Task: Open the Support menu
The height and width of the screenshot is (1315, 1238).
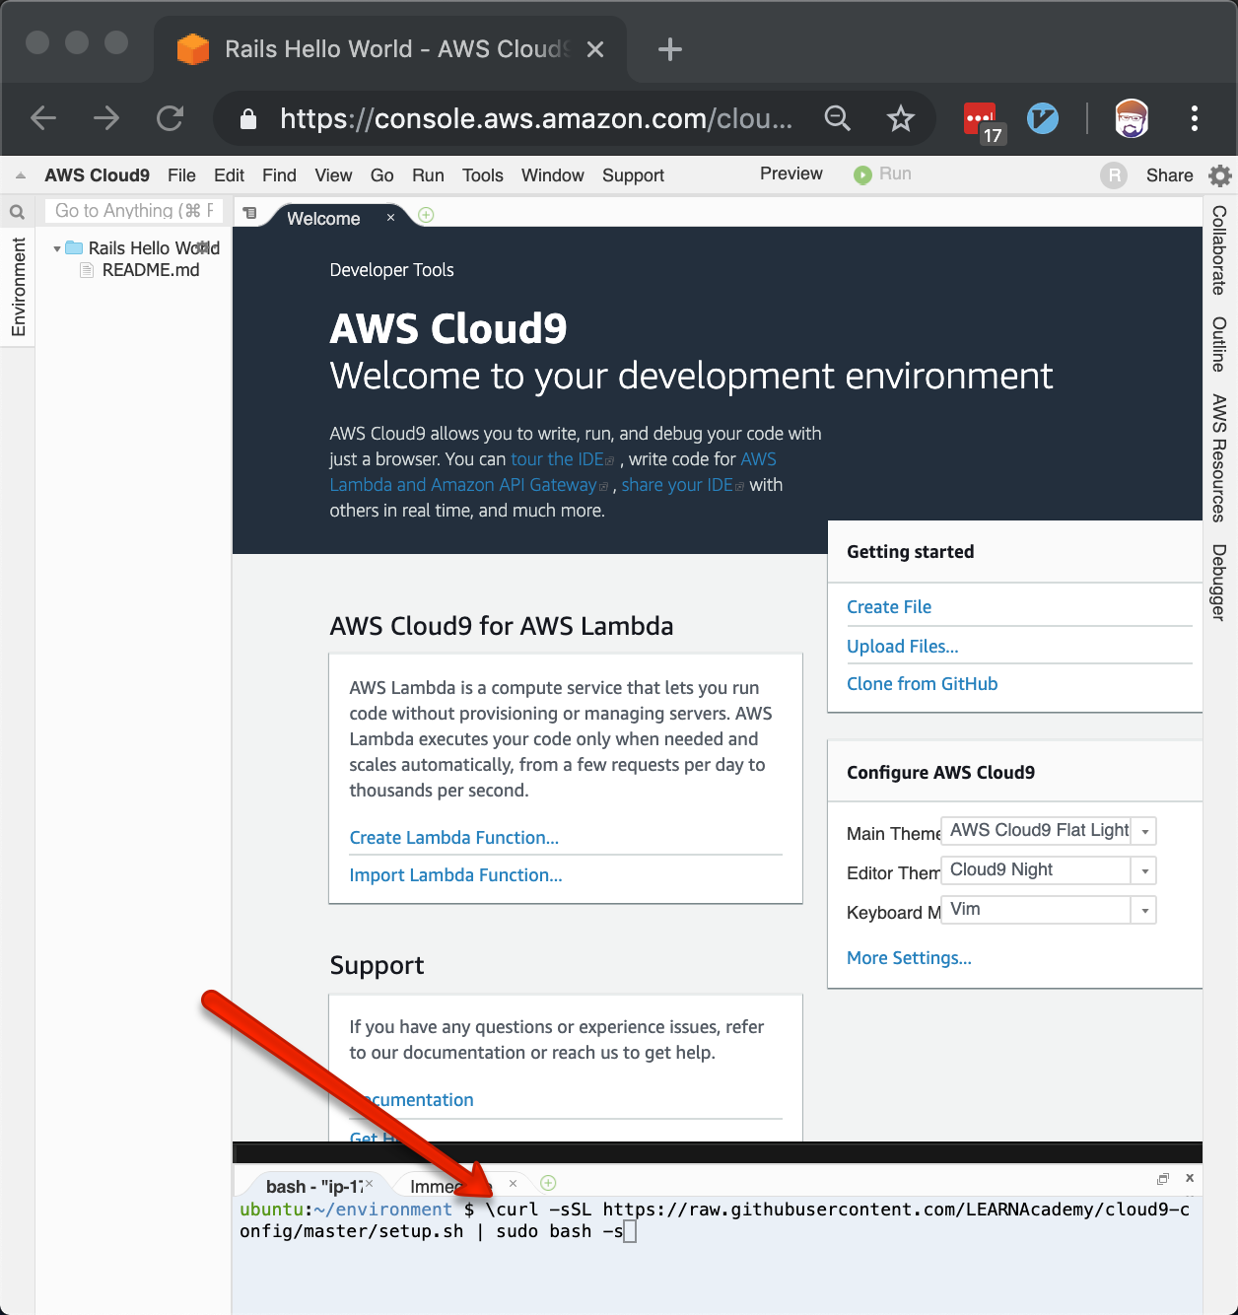Action: [633, 175]
